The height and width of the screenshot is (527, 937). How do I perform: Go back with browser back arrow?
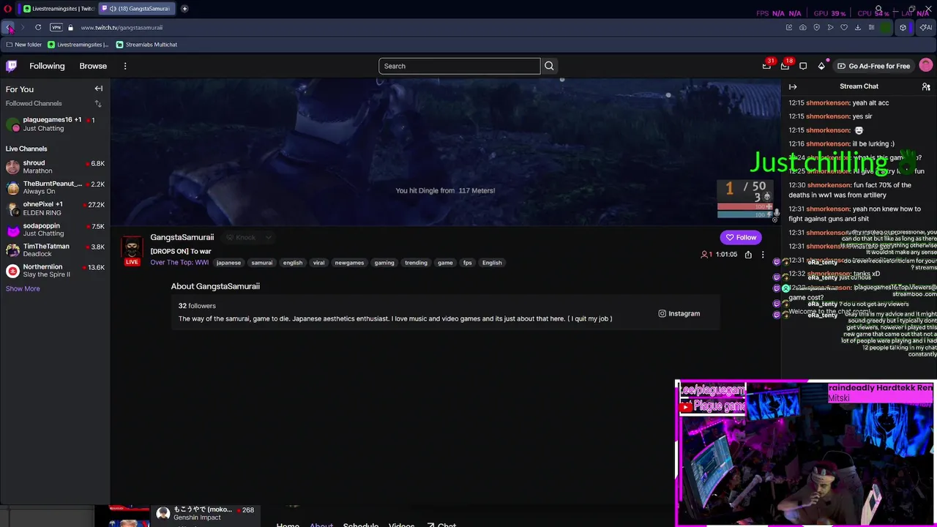click(x=9, y=27)
